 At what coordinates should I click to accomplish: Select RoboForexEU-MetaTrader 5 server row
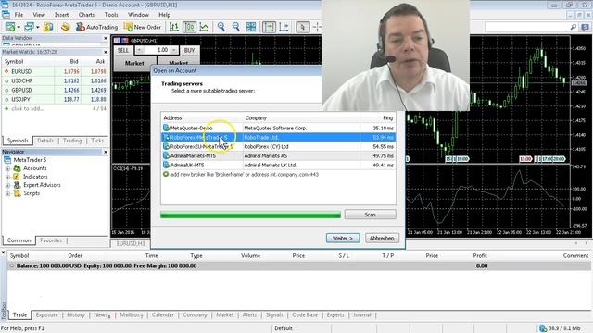[278, 146]
